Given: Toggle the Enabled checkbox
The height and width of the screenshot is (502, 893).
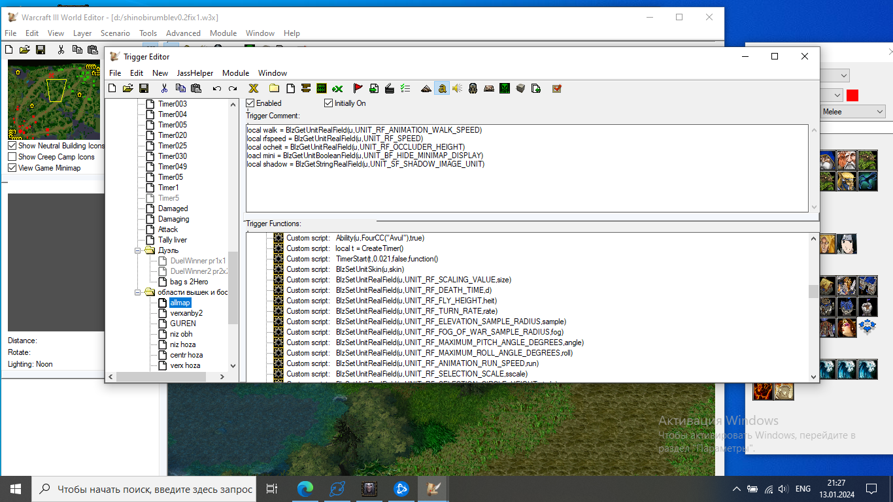Looking at the screenshot, I should click(x=250, y=103).
